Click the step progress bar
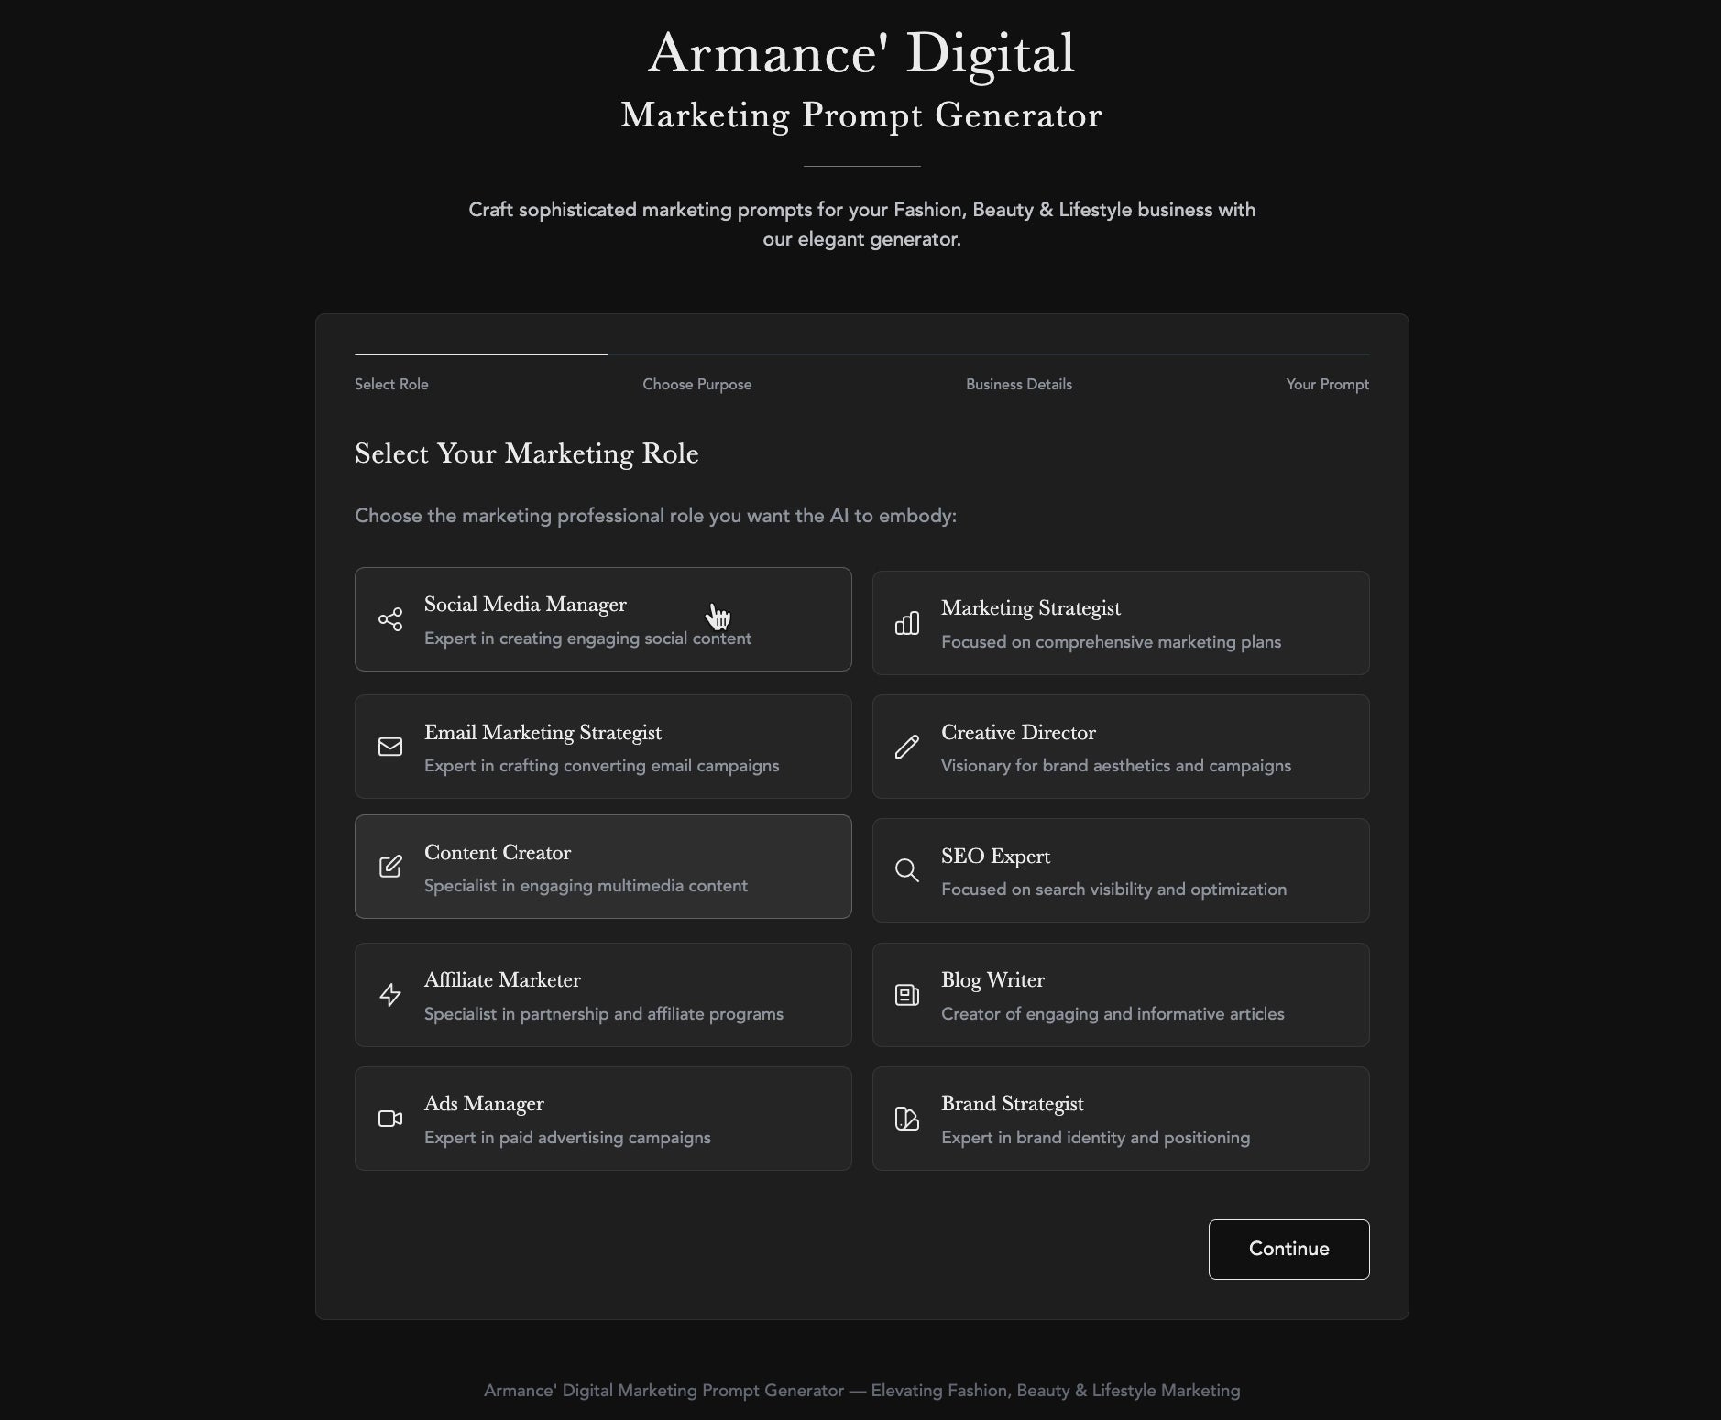 (861, 354)
